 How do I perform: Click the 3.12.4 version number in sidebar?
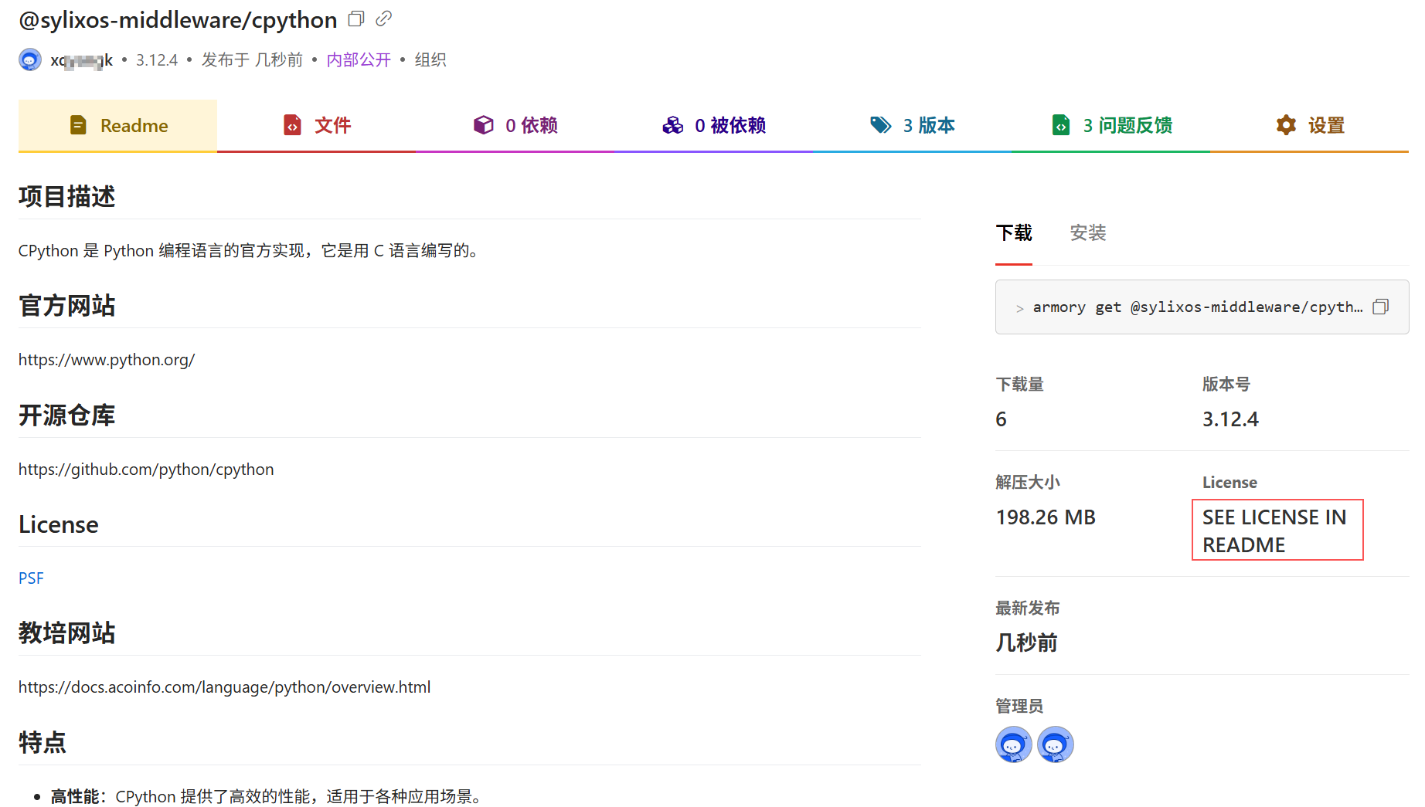tap(1230, 419)
